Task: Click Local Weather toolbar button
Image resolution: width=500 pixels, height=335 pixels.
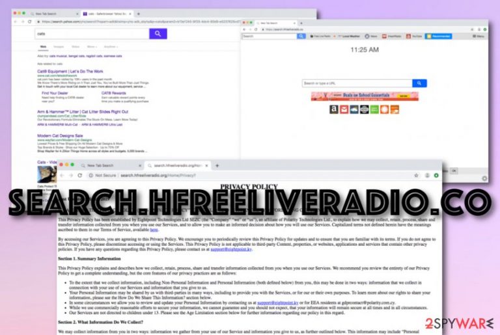Action: pyautogui.click(x=349, y=36)
